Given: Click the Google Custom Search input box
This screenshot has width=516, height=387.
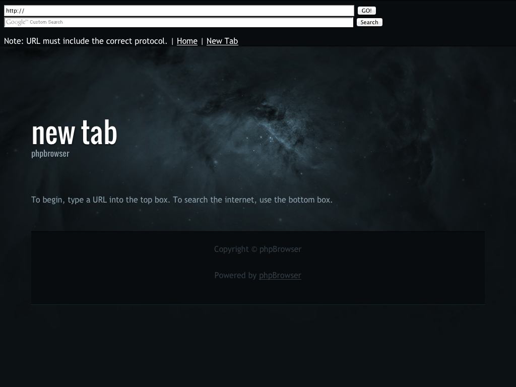Looking at the screenshot, I should coord(176,22).
